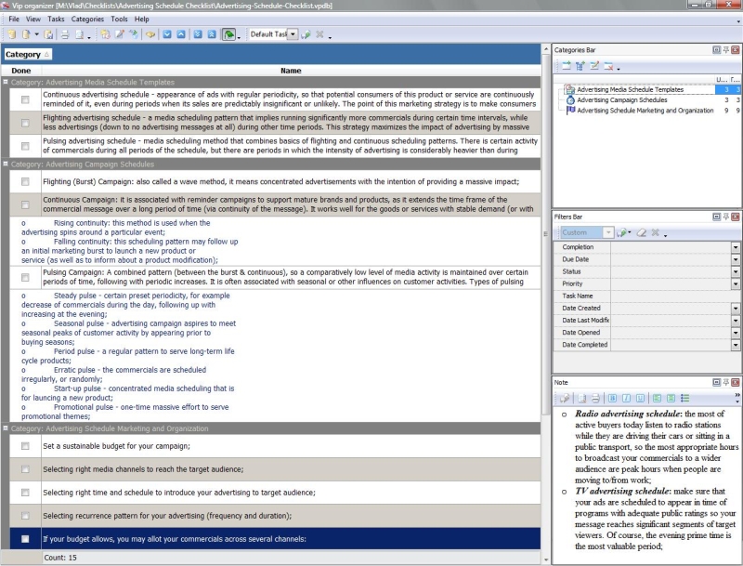Click the delete category icon in Categories Bar
This screenshot has height=566, width=743.
[x=607, y=66]
